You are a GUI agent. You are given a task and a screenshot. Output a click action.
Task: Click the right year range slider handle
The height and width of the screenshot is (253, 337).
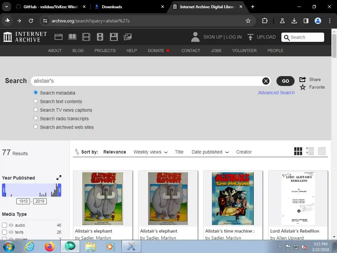[x=60, y=190]
